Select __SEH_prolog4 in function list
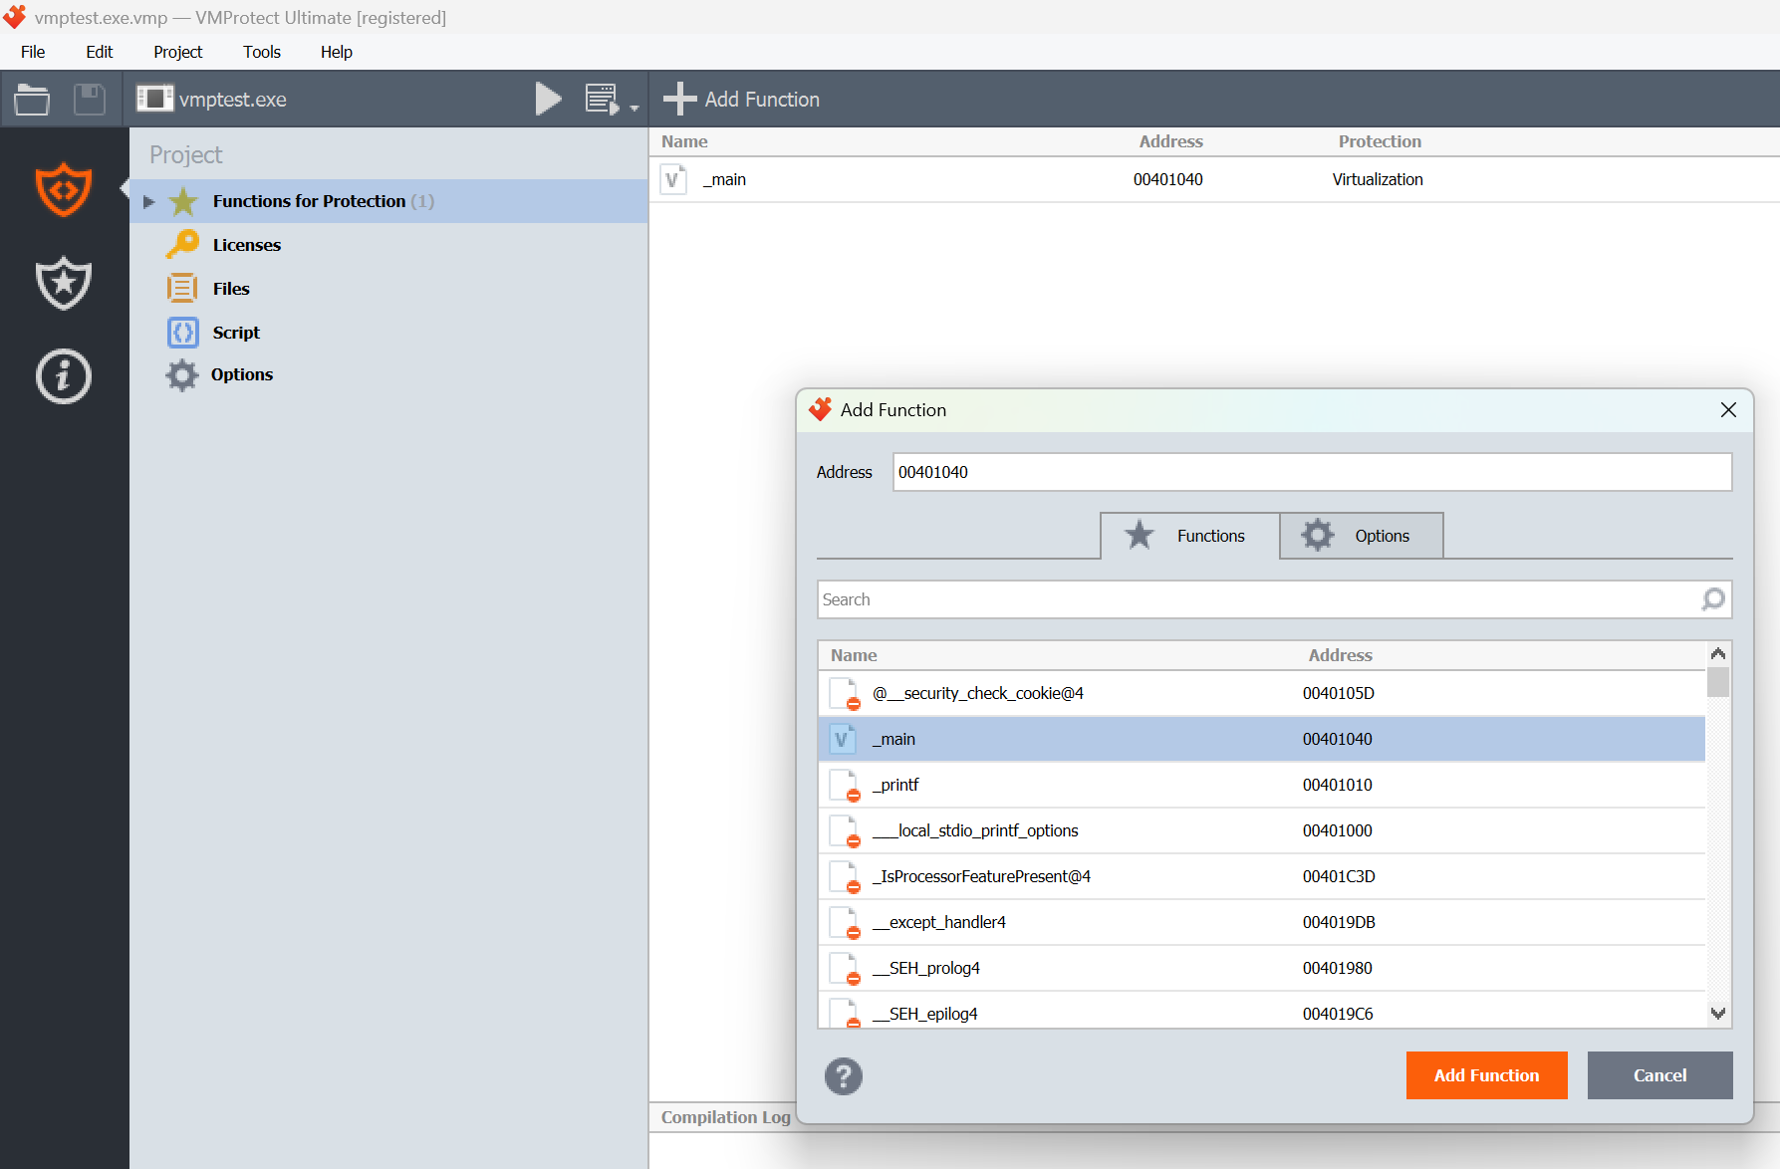1780x1169 pixels. click(1261, 968)
